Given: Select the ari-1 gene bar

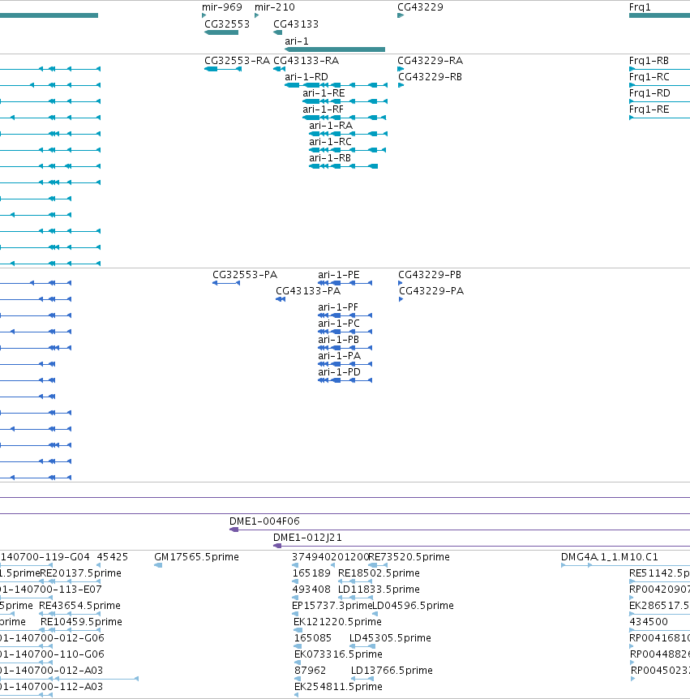Looking at the screenshot, I should coord(335,49).
